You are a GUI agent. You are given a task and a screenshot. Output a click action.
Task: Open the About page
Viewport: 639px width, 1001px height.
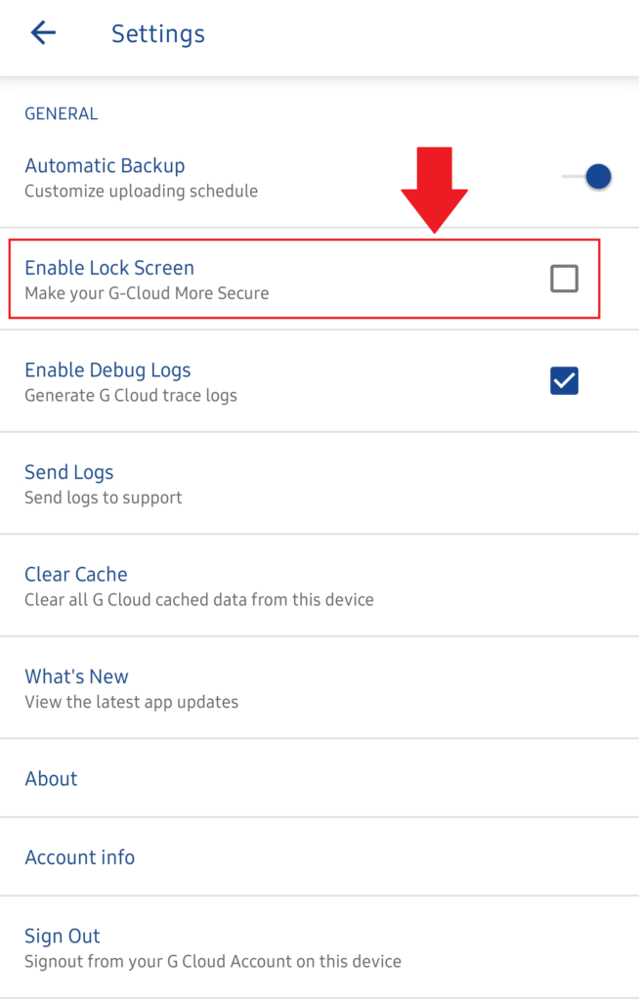pyautogui.click(x=51, y=779)
